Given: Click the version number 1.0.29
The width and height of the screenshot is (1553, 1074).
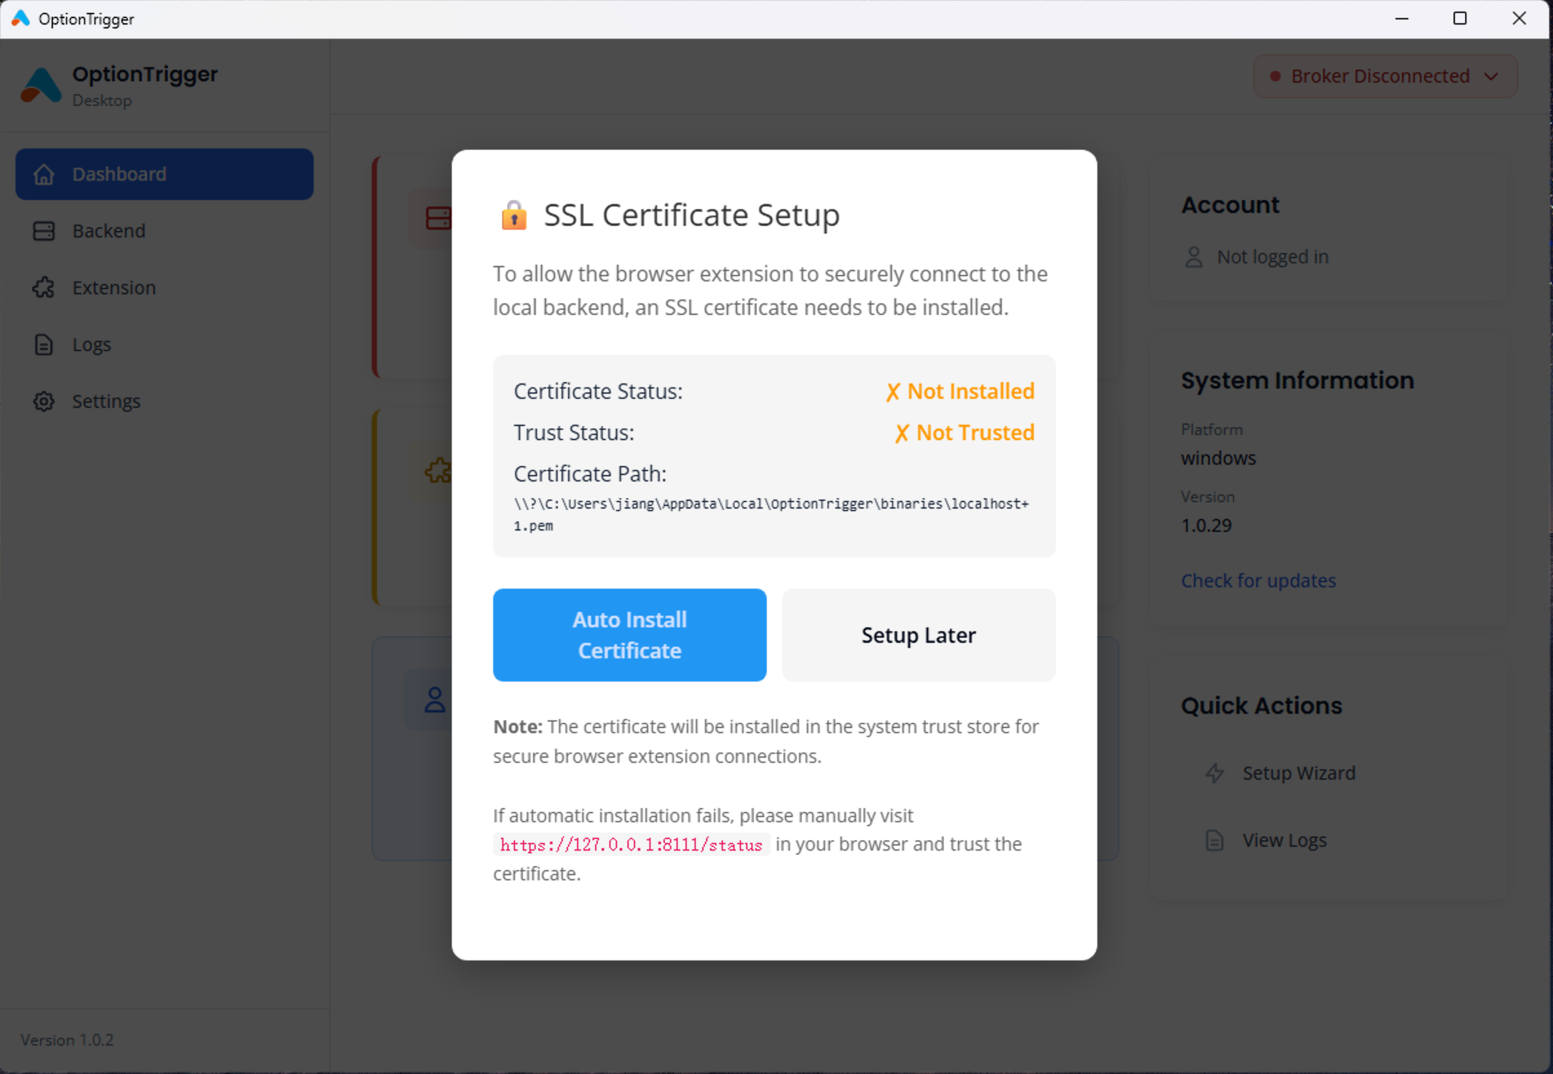Looking at the screenshot, I should point(1206,525).
